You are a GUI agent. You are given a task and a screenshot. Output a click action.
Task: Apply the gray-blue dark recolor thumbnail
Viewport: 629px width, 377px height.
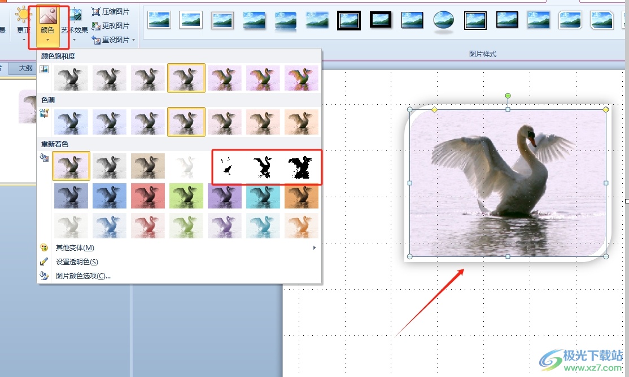click(71, 196)
